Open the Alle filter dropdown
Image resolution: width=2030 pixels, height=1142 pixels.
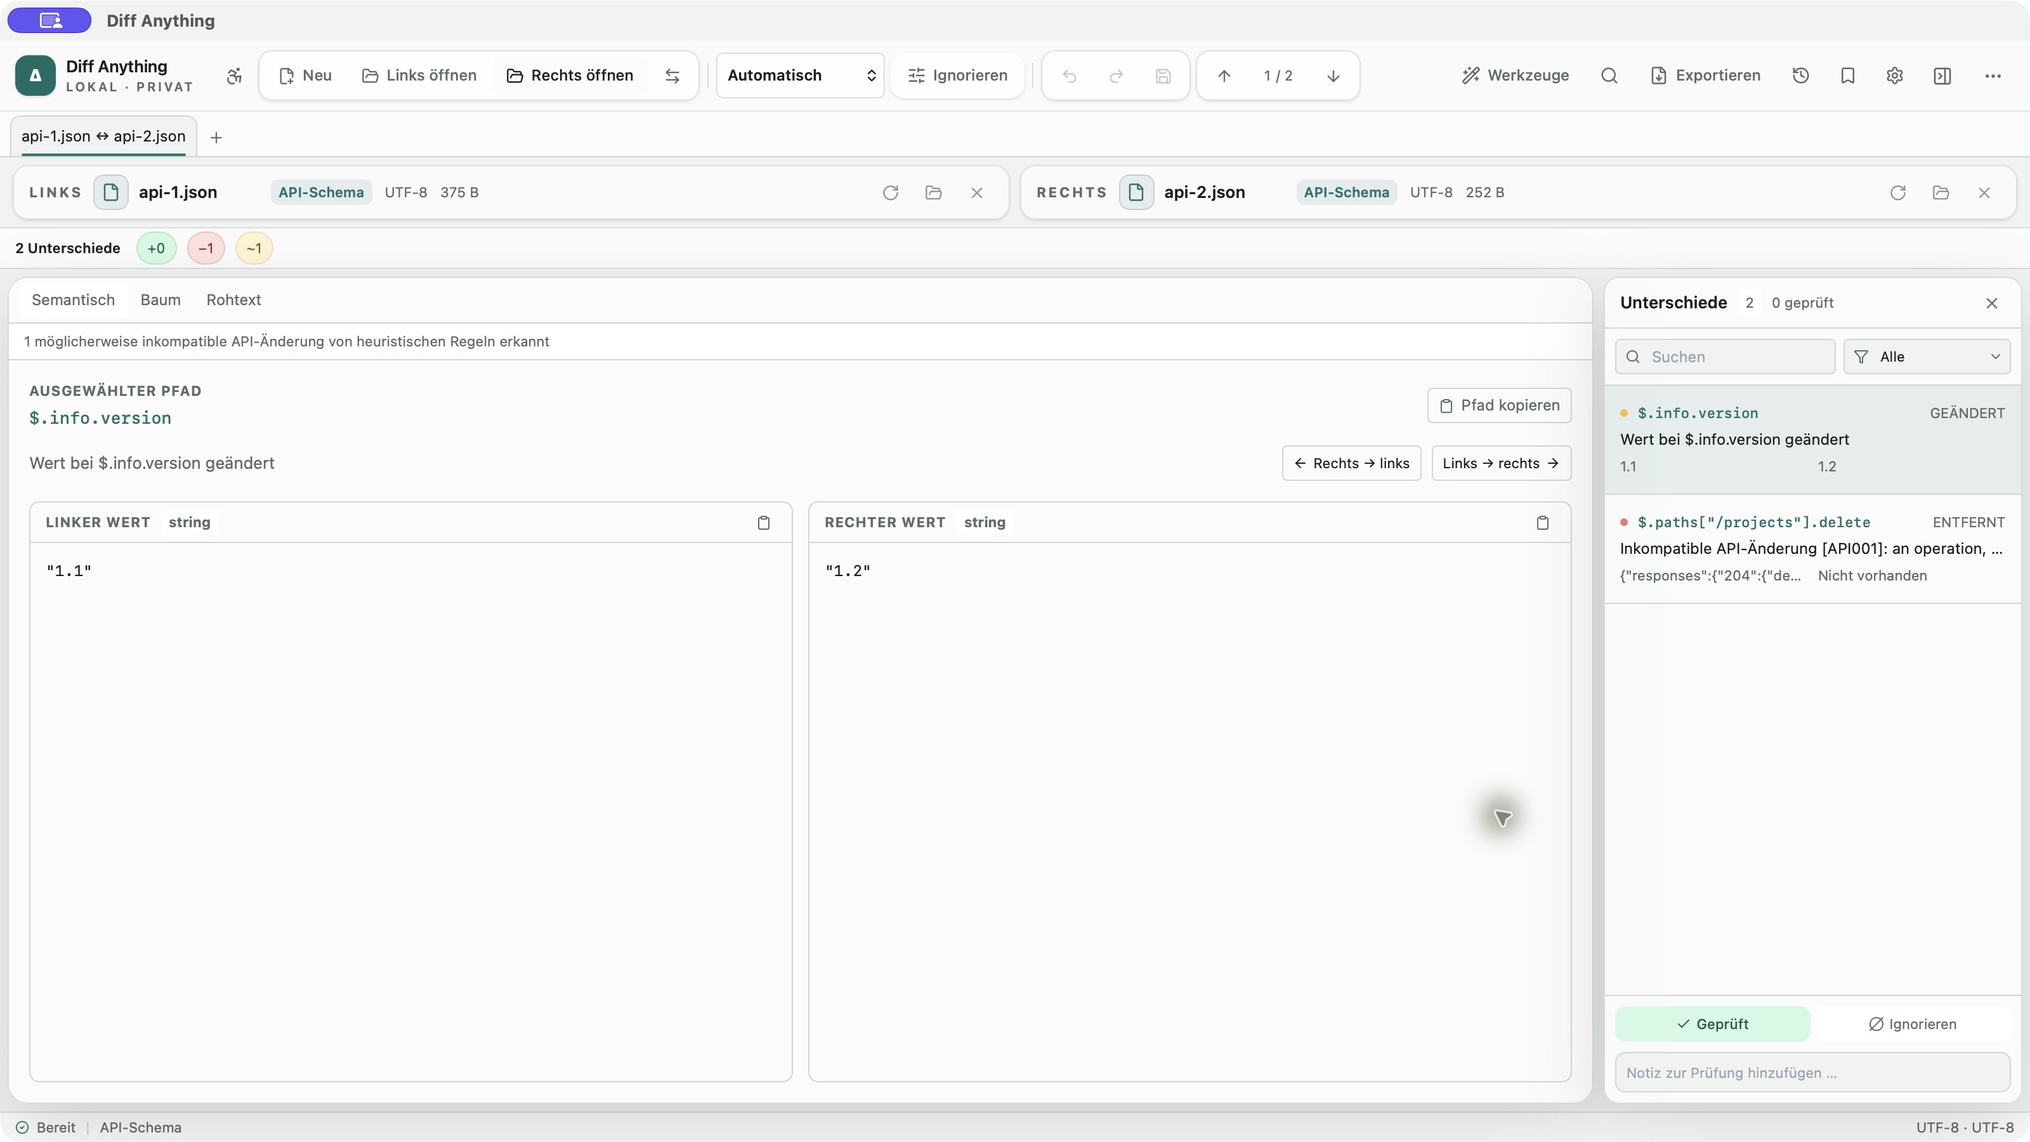coord(1927,357)
